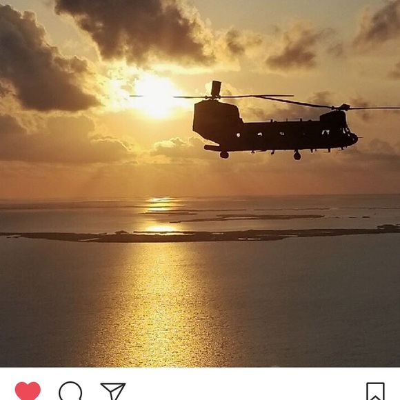Click the helicopter's rear landing wheel
Screen dimensions: 400x400
point(224,154)
